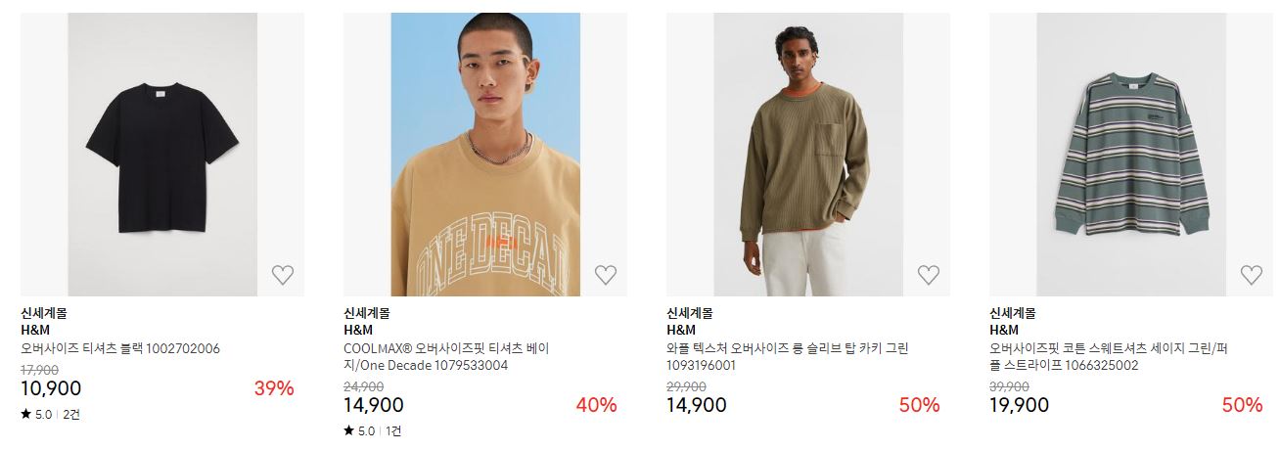View 5.0 rating with 1건 review
Image resolution: width=1280 pixels, height=451 pixels.
point(372,431)
